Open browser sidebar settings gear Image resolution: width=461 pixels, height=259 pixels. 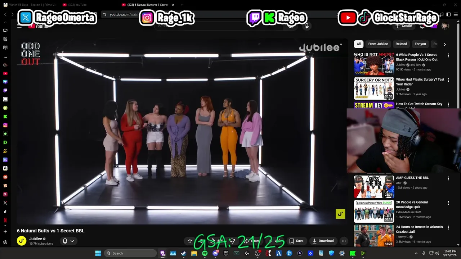pos(5,242)
